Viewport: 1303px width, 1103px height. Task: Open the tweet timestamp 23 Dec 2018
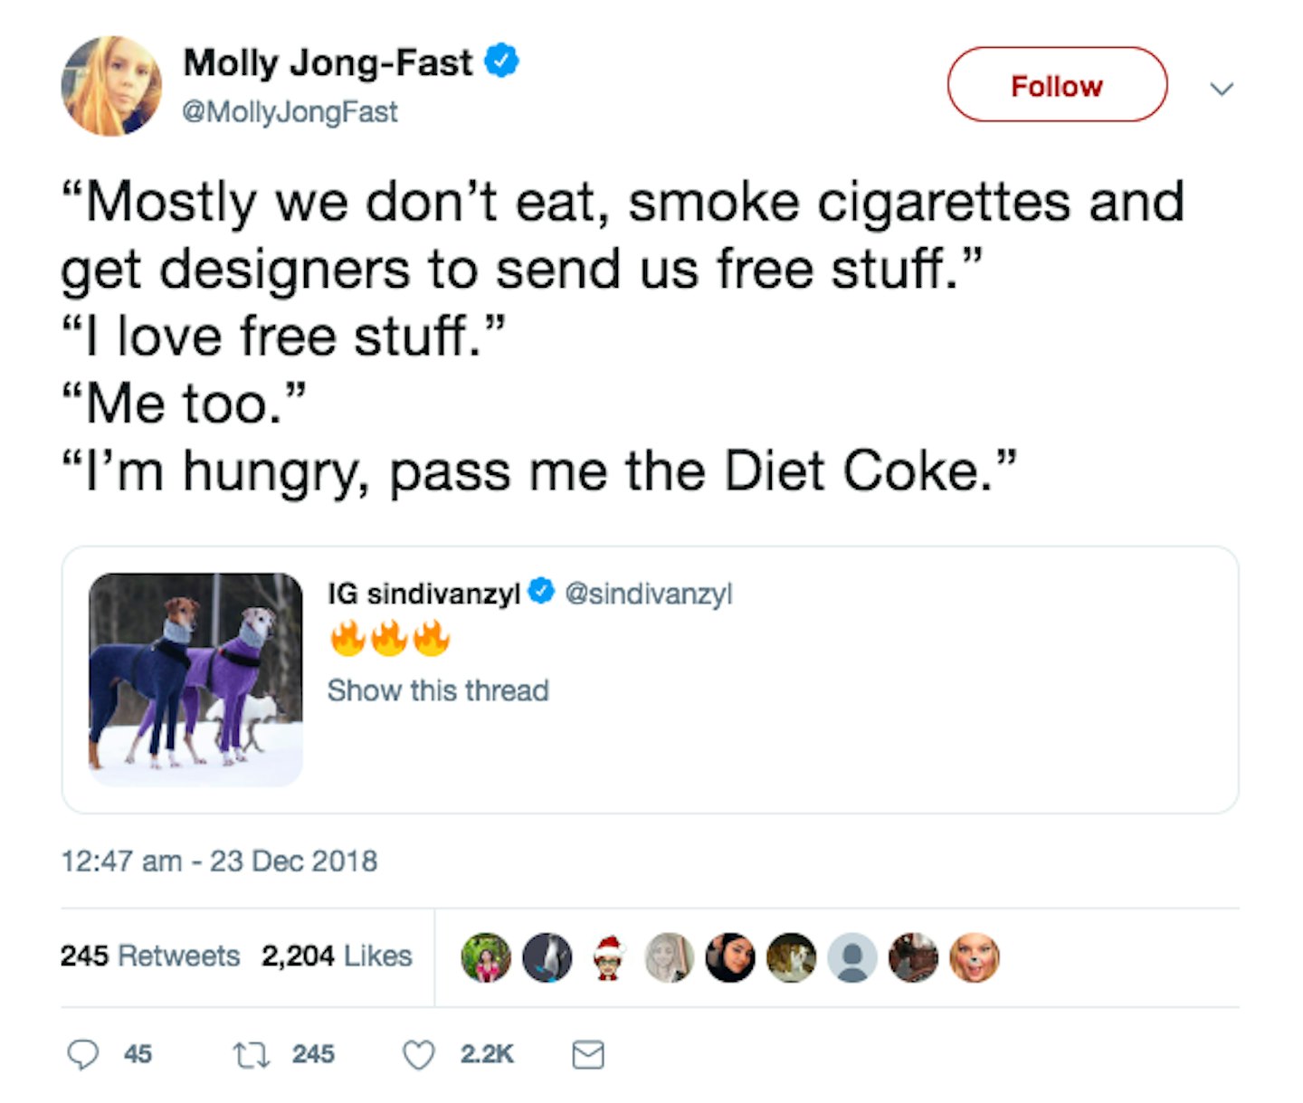pos(219,861)
